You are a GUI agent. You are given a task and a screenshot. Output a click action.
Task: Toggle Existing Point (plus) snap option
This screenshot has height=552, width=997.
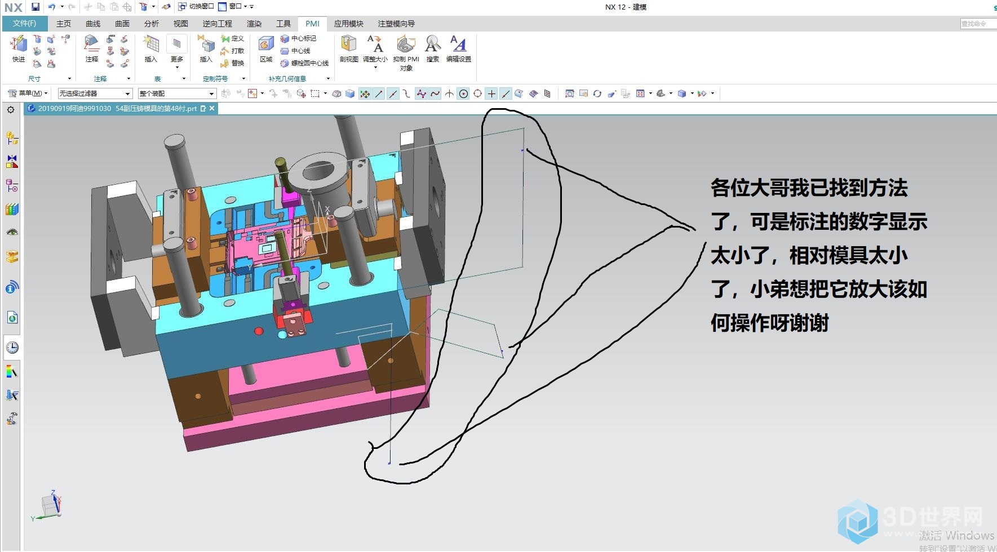pos(491,94)
